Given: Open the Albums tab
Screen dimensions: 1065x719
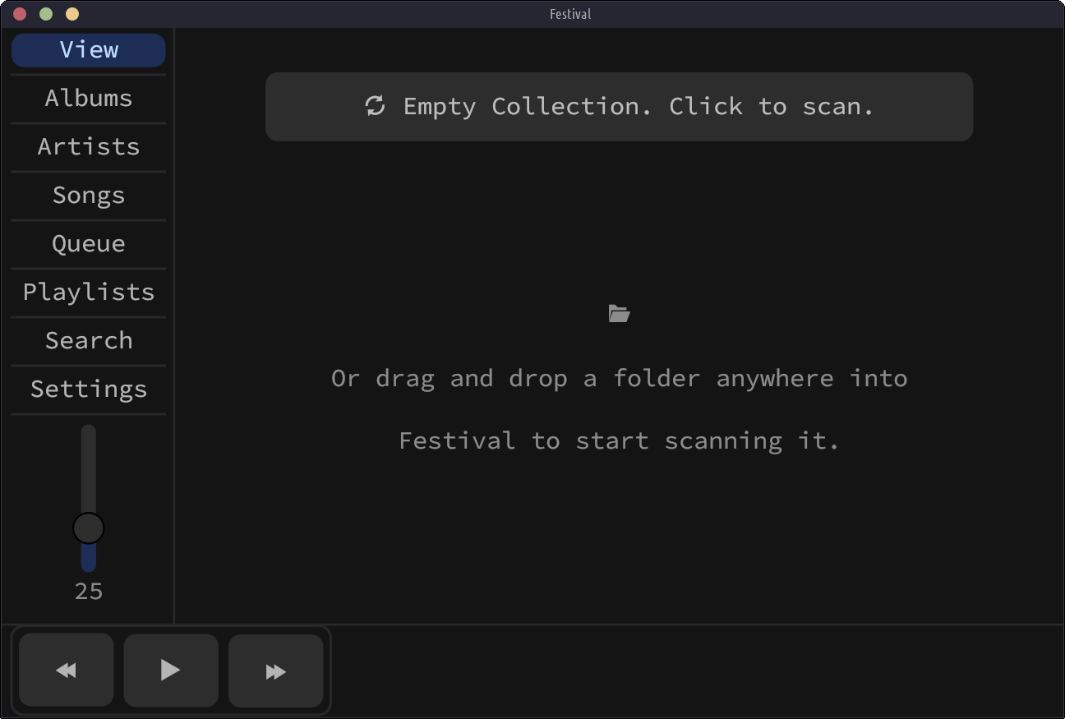Looking at the screenshot, I should (x=89, y=99).
